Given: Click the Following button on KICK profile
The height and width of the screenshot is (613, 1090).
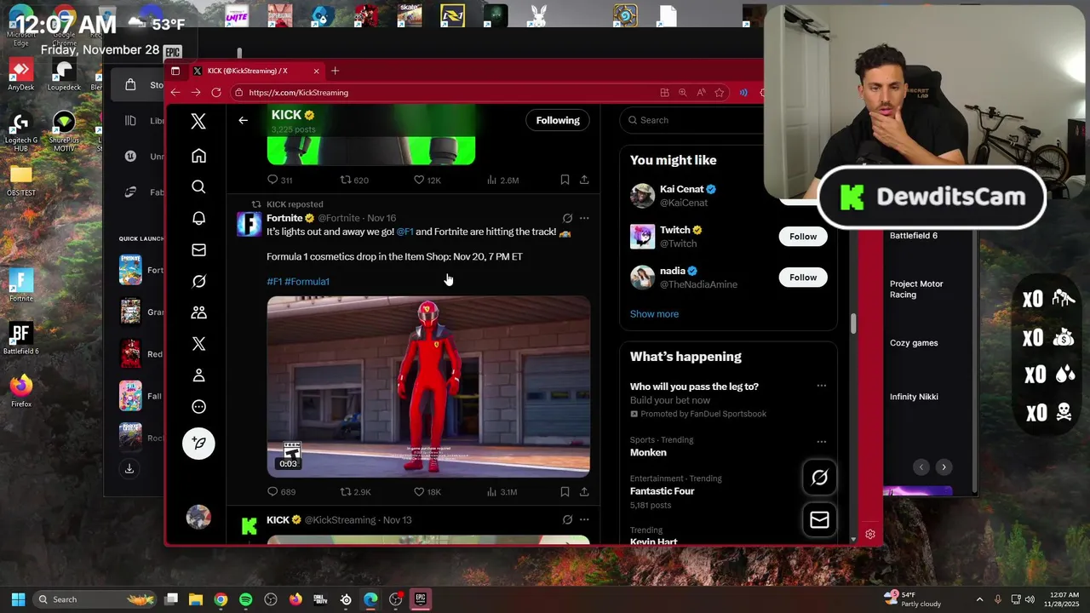Looking at the screenshot, I should tap(558, 120).
